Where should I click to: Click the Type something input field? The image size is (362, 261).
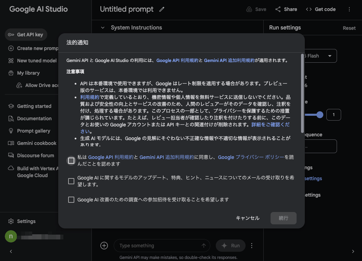click(x=158, y=246)
